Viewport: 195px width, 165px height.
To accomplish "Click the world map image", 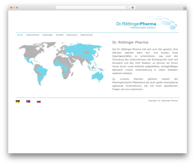I will point(61,64).
